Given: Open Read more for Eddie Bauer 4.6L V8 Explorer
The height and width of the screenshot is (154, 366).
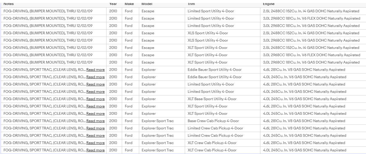Looking at the screenshot, I should tap(95, 70).
